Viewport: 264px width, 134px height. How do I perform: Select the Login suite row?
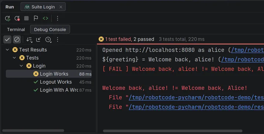tap(49, 66)
